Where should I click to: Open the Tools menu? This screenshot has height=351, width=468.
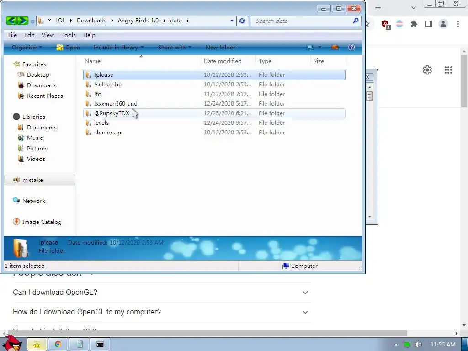point(69,35)
